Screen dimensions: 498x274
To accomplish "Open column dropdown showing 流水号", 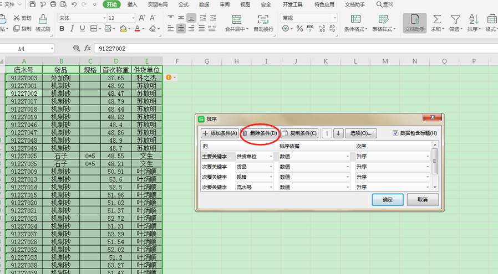I will tap(271, 187).
